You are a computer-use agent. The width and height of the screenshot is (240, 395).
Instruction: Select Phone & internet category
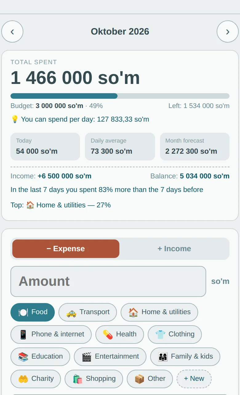[x=51, y=335]
